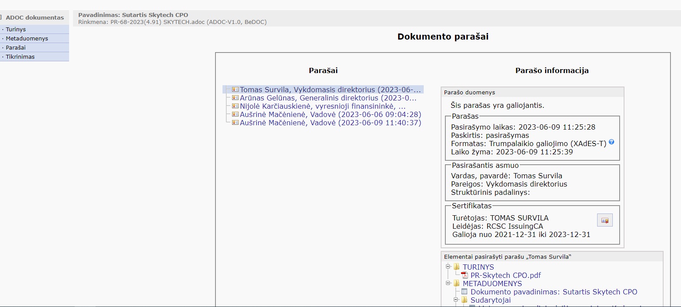Collapse the Sudarytojai tree node
Image resolution: width=681 pixels, height=307 pixels.
456,300
